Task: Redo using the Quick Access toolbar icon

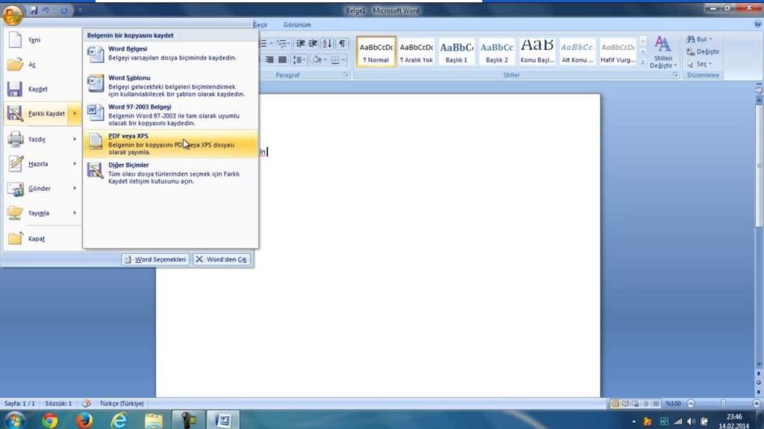Action: [64, 10]
